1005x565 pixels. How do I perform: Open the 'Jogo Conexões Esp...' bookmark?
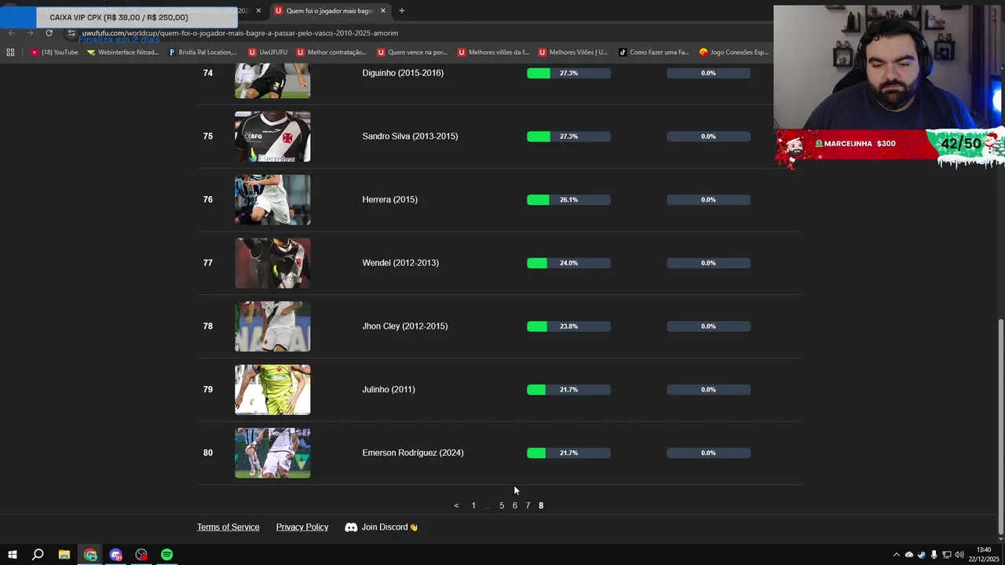pyautogui.click(x=734, y=53)
